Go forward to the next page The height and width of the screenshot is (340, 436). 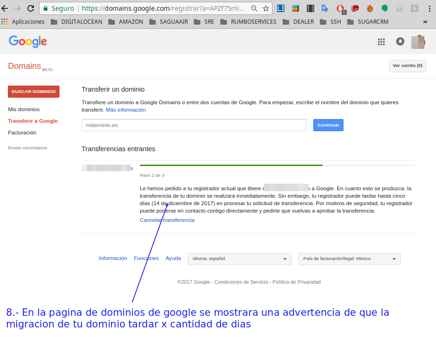[18, 8]
